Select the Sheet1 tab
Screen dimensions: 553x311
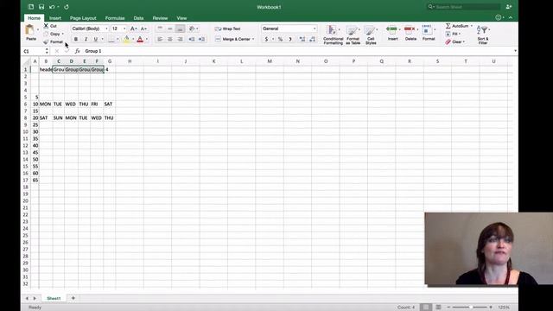(x=54, y=298)
